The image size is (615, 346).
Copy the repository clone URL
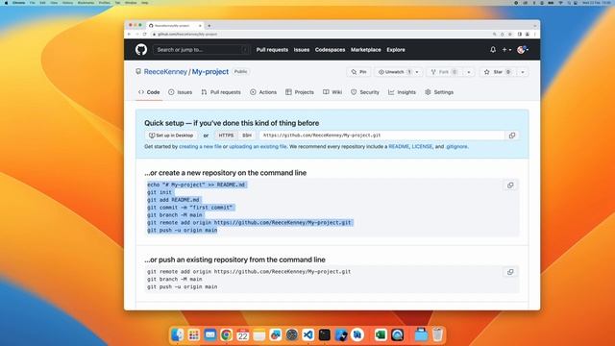pos(512,136)
